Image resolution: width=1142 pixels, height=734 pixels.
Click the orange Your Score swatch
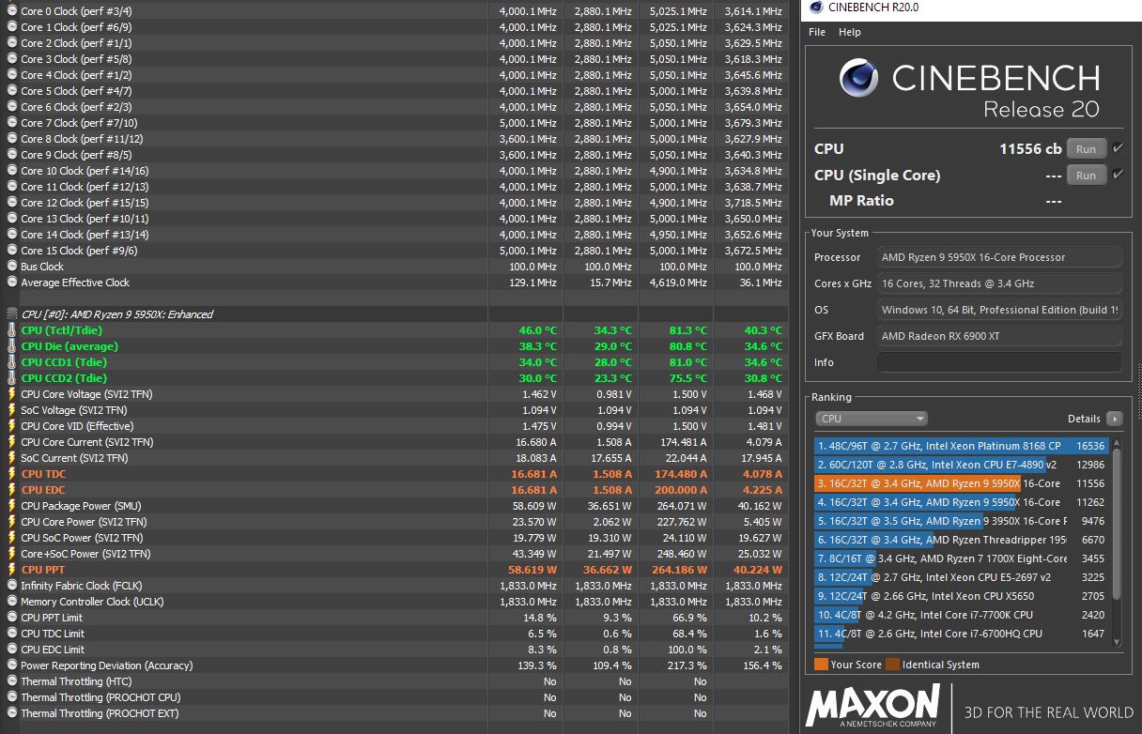[x=821, y=665]
